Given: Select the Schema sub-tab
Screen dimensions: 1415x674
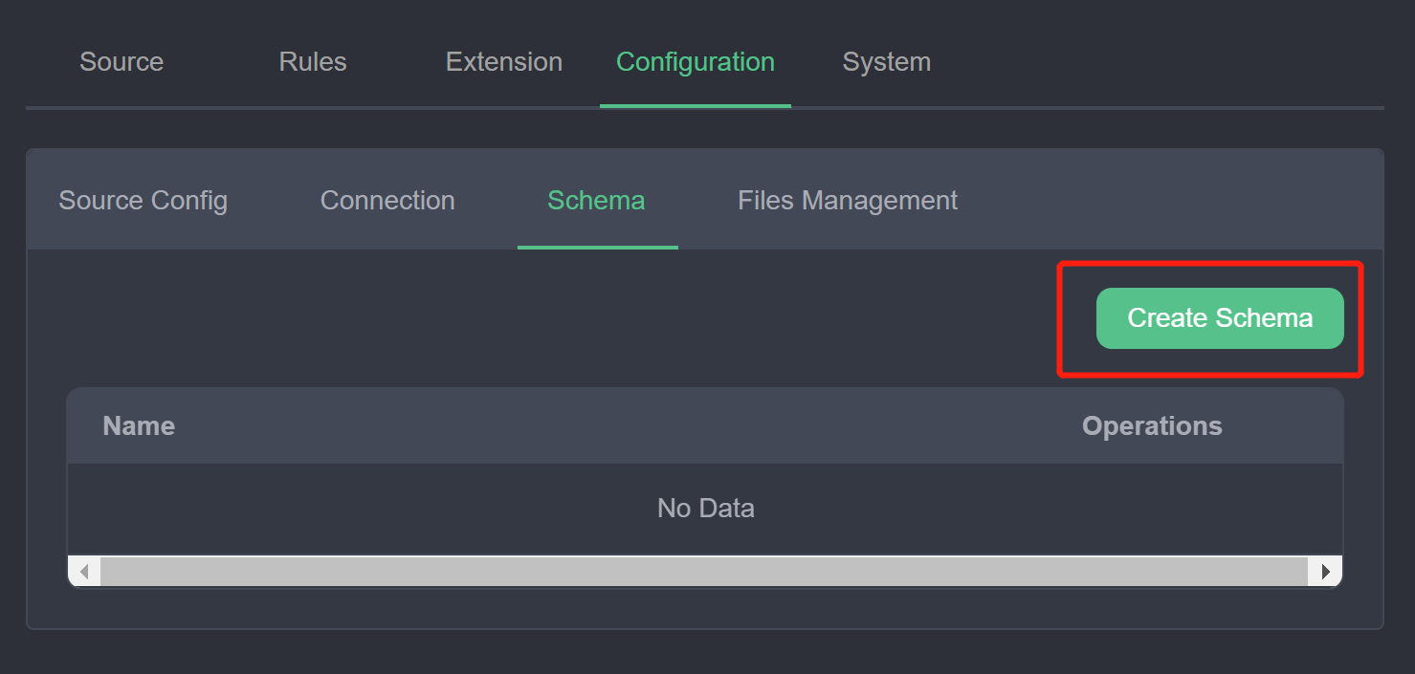Looking at the screenshot, I should (x=596, y=201).
